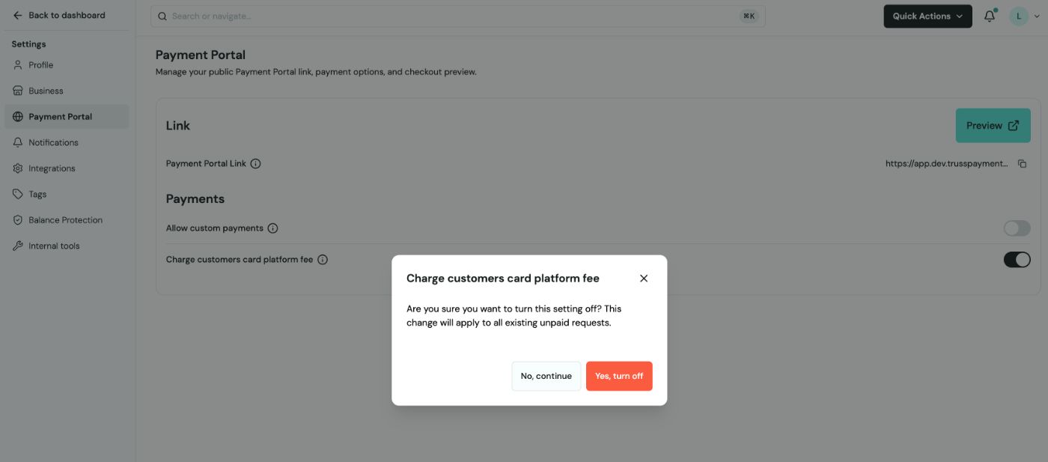
Task: Click the Preview button
Action: pyautogui.click(x=993, y=126)
